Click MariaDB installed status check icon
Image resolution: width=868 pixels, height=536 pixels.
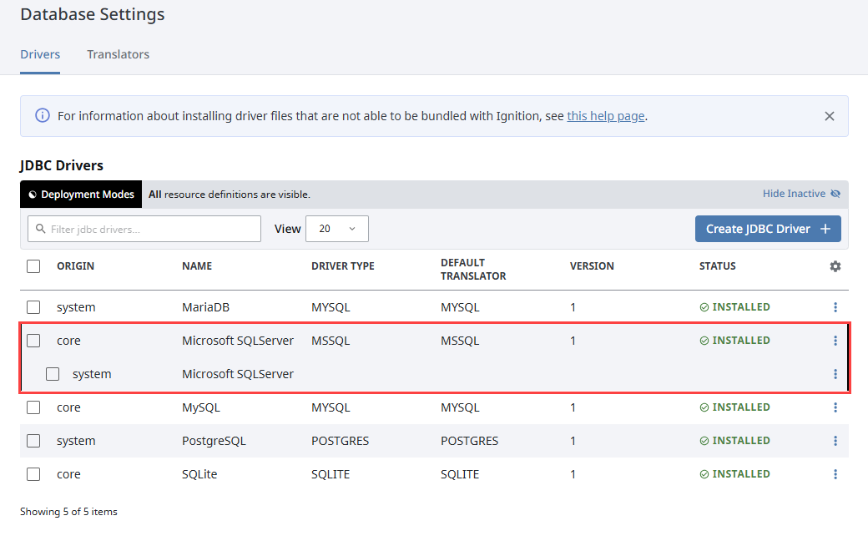[x=704, y=307]
